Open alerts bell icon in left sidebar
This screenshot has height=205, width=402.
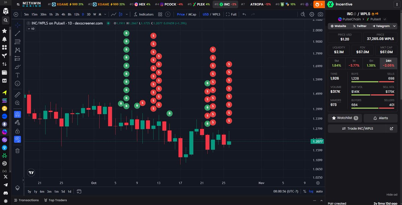click(4, 39)
